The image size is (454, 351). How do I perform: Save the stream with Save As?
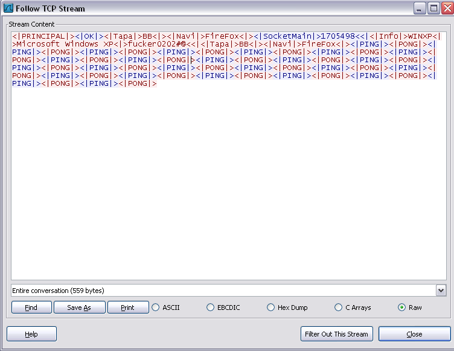79,308
